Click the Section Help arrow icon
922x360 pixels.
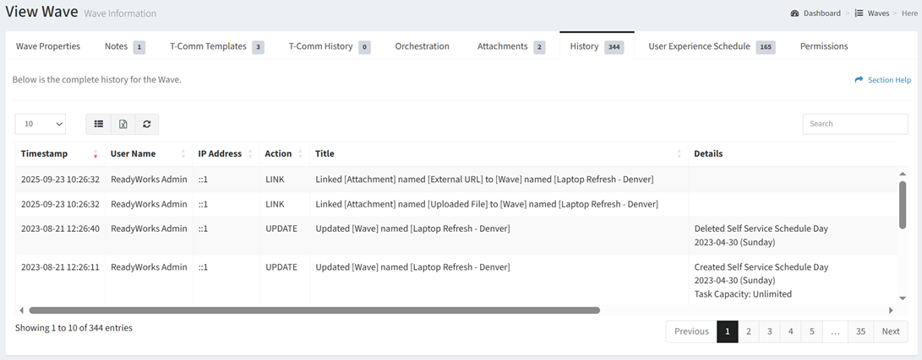tap(859, 80)
